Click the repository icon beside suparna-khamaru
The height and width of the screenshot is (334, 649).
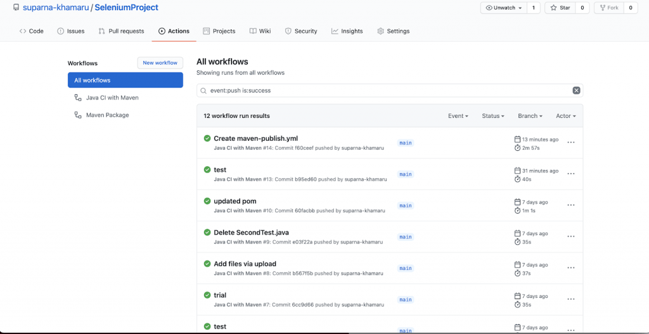pos(16,8)
